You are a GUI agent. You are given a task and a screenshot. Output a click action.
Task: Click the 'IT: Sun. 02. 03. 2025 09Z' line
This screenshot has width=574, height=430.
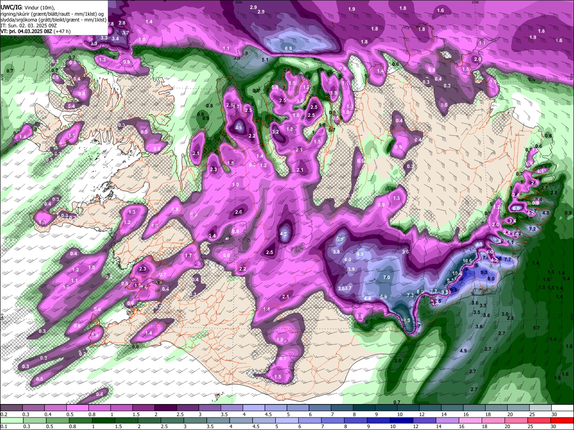tap(28, 26)
